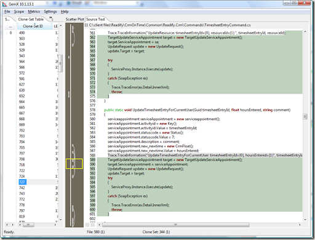Click the clone-set table vertical scrollbar thumb
The height and width of the screenshot is (240, 315).
pos(60,63)
